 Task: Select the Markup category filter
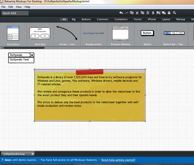[x=181, y=19]
